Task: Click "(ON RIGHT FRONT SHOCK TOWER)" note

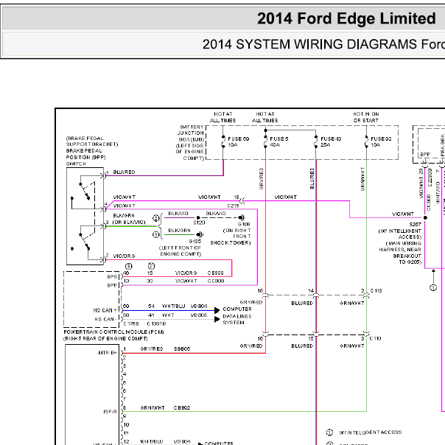Action: (x=231, y=236)
